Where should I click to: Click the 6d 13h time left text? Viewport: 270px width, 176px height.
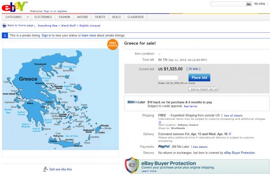pos(163,60)
